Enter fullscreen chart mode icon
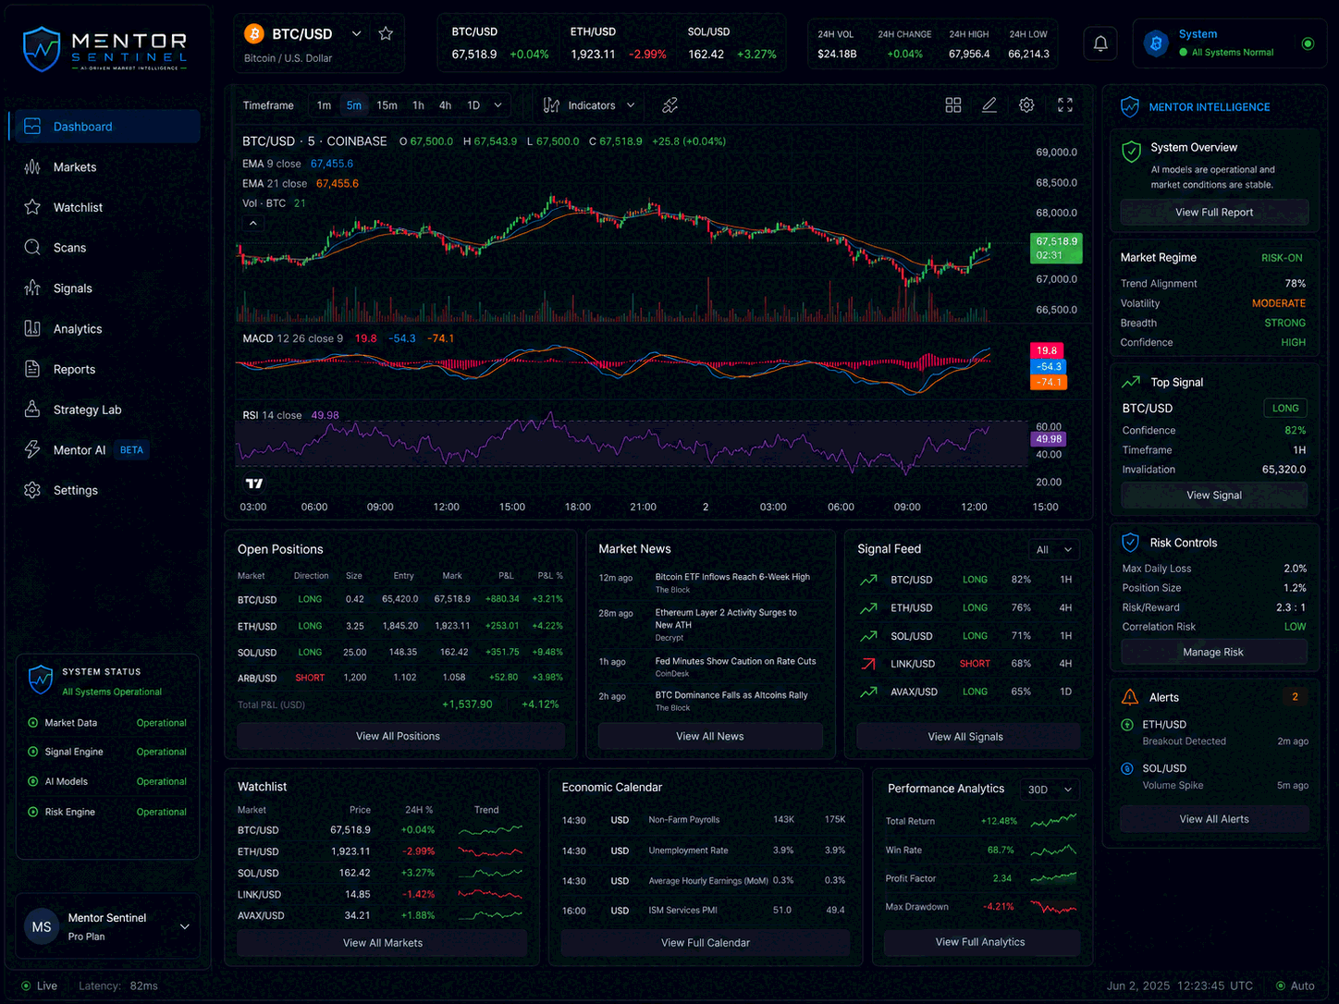The image size is (1339, 1004). 1065,105
